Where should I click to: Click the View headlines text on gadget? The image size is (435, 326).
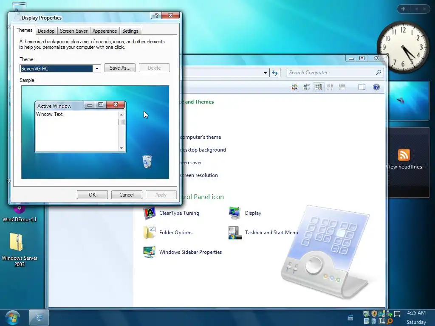click(x=404, y=167)
